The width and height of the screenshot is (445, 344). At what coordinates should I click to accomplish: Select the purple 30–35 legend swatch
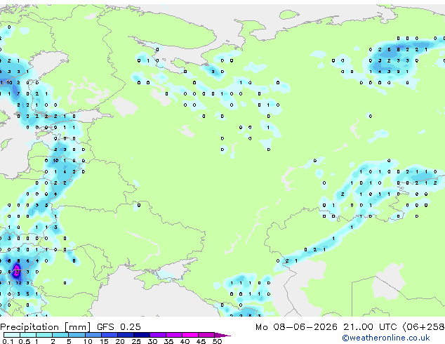pos(158,335)
